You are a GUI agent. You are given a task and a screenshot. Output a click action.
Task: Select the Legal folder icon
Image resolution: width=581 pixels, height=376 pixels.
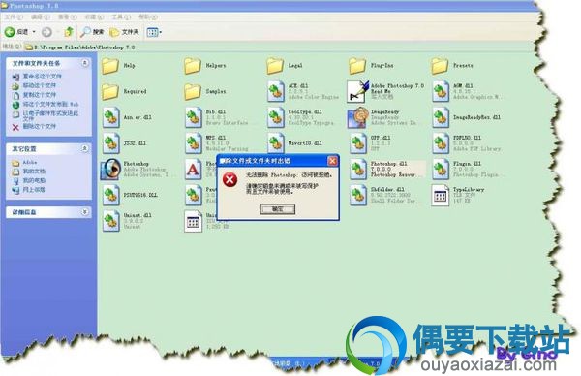click(275, 66)
